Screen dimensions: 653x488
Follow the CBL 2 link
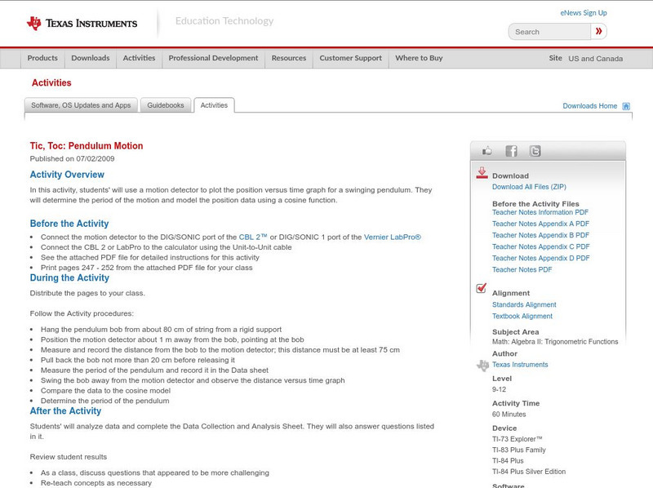tap(253, 237)
